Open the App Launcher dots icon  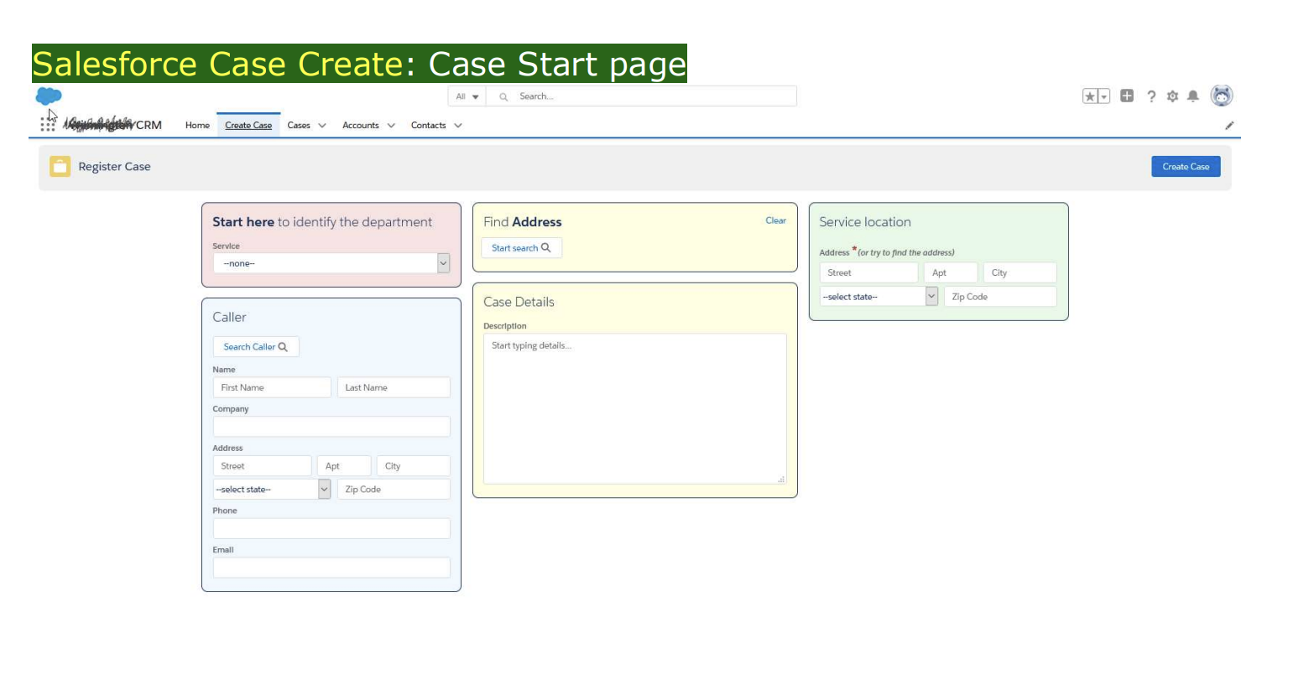point(48,125)
